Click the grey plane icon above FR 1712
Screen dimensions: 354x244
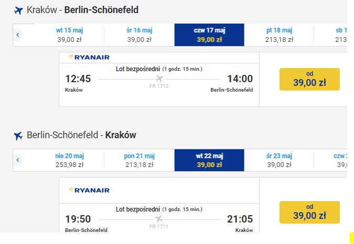[159, 79]
